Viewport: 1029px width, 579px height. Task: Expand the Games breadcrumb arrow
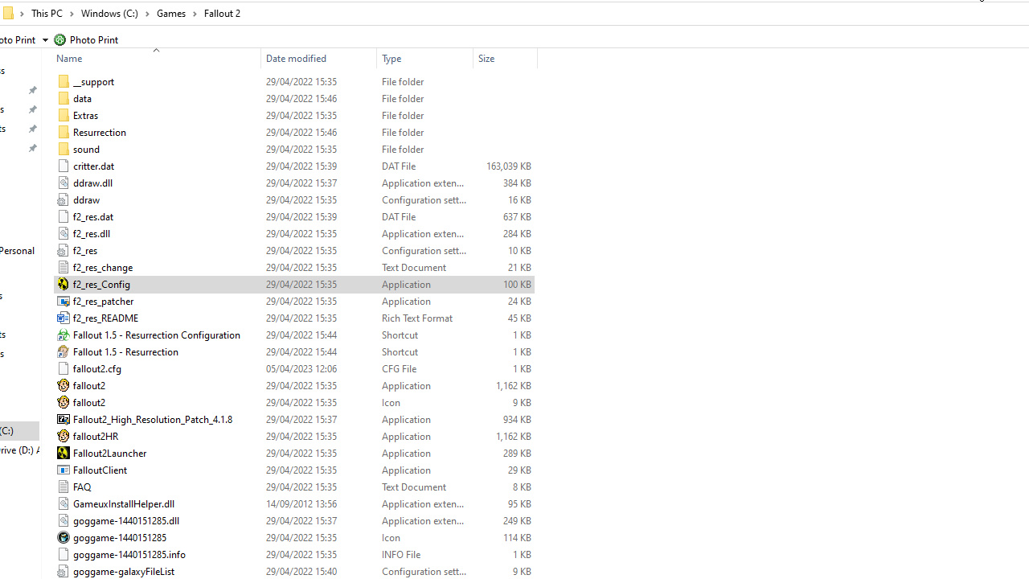[194, 14]
